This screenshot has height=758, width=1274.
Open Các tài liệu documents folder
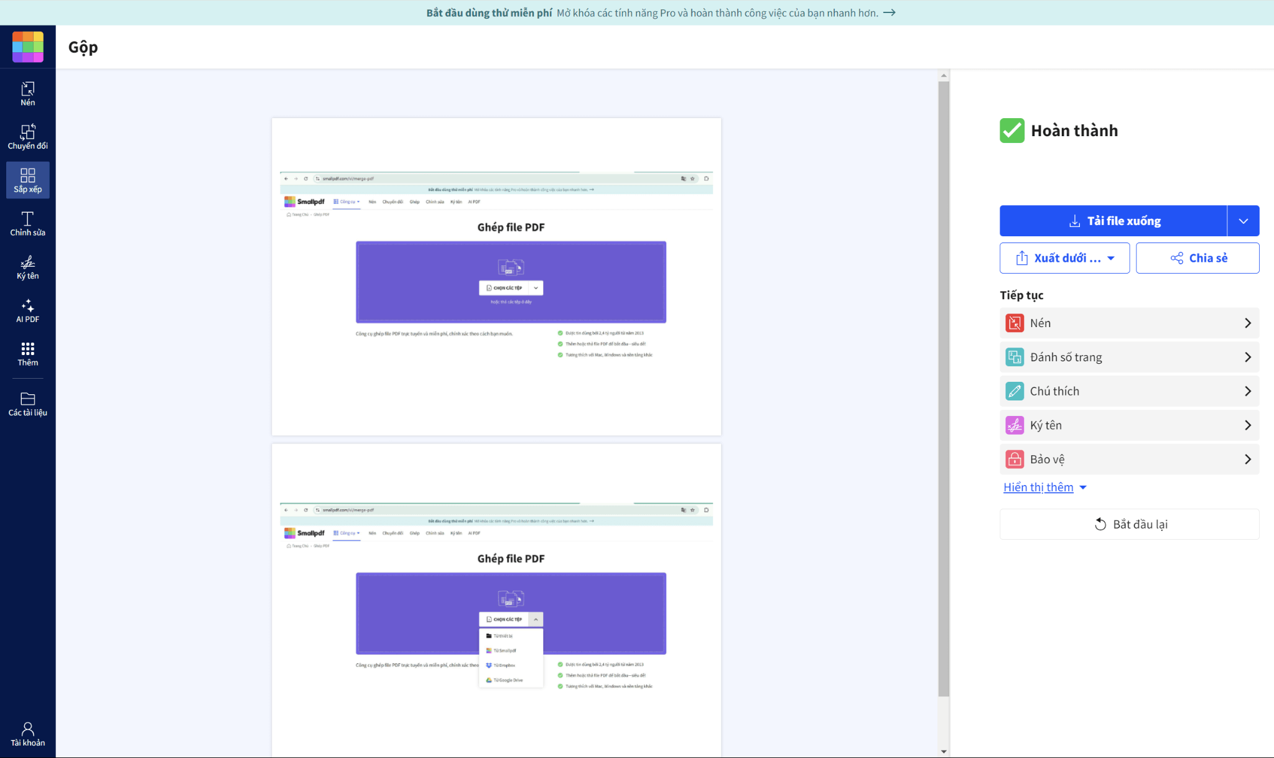point(27,404)
